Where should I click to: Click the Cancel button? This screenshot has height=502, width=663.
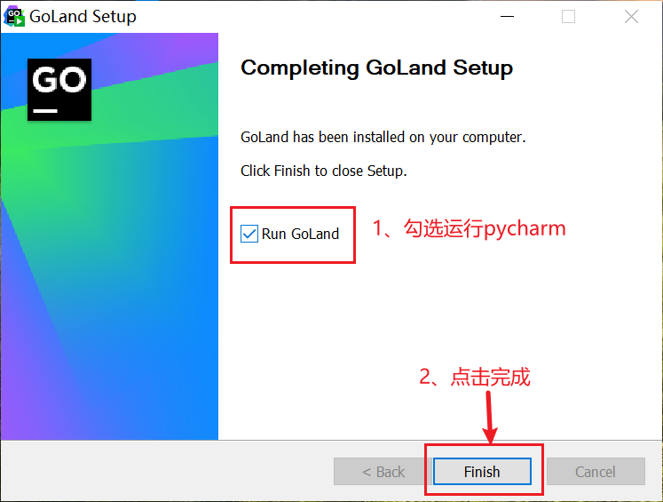[596, 471]
